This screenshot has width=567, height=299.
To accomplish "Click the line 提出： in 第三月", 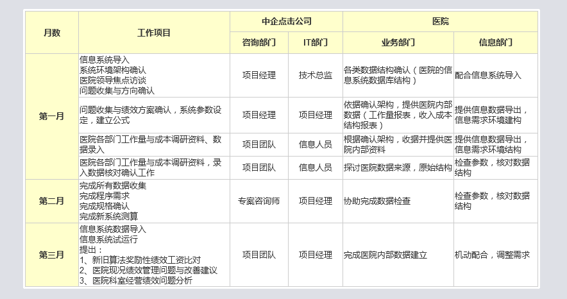I will coord(91,250).
